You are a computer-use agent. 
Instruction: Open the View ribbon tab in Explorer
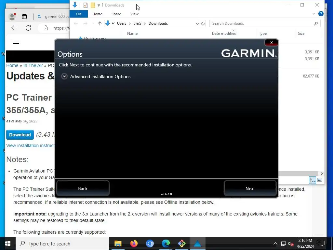tap(134, 14)
